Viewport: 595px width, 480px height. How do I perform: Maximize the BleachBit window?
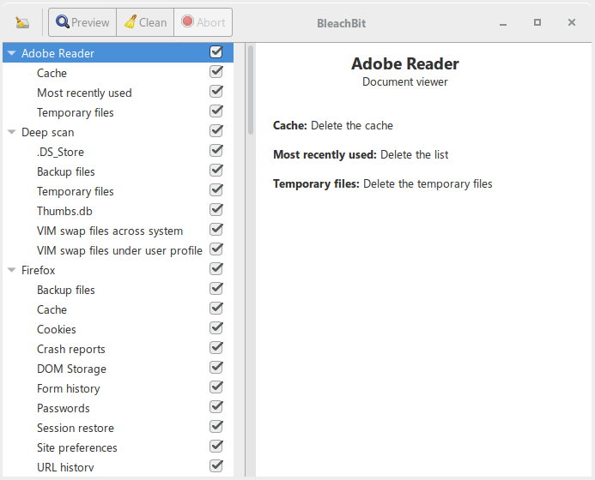point(537,22)
